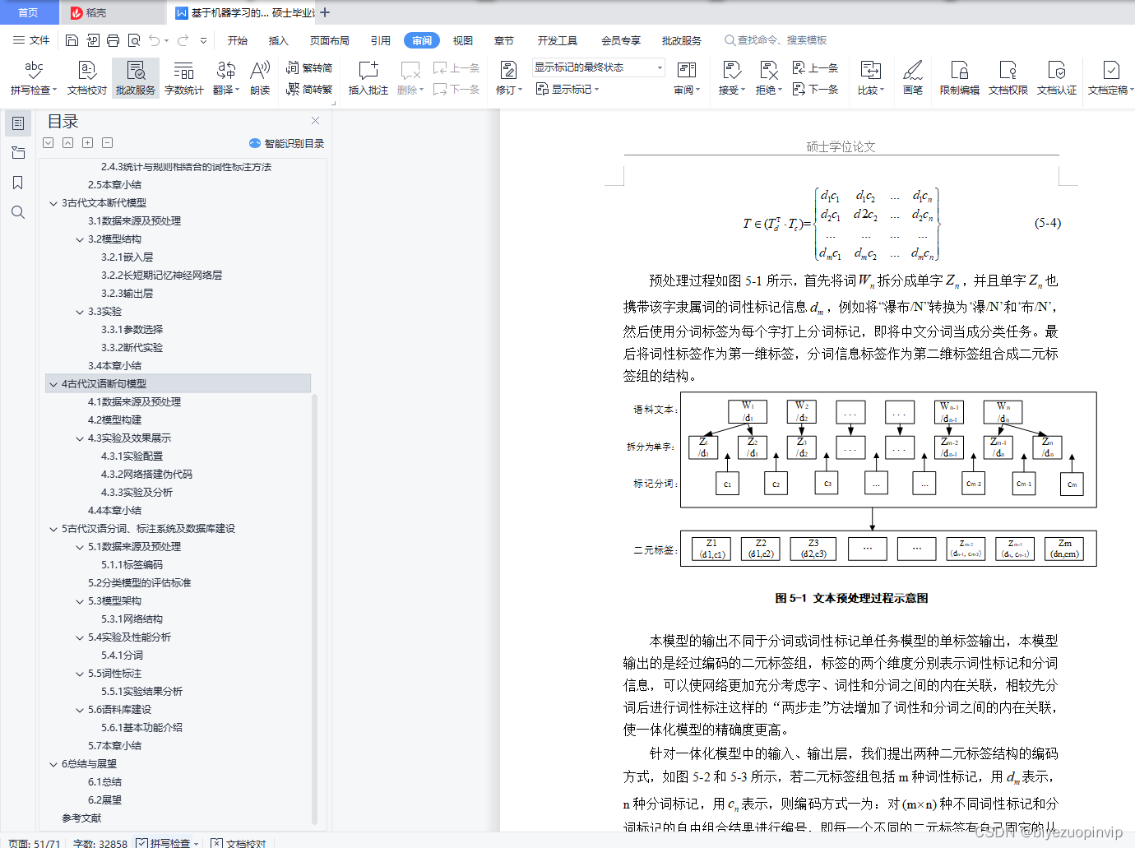The height and width of the screenshot is (848, 1135).
Task: Click the search commands field (查找命令)
Action: tap(776, 40)
